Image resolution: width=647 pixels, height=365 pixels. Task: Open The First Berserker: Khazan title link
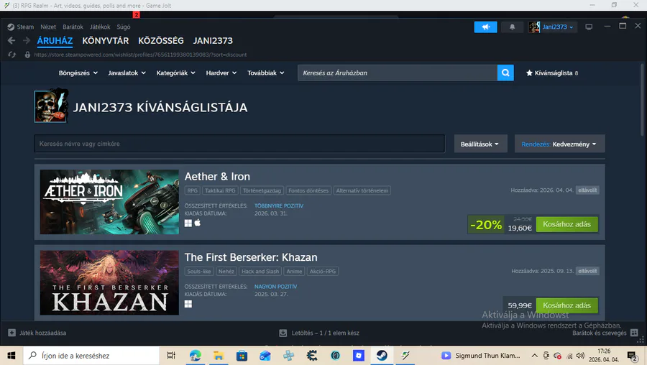251,257
